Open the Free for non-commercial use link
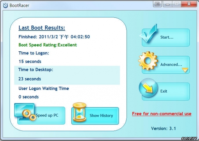 click(x=162, y=114)
